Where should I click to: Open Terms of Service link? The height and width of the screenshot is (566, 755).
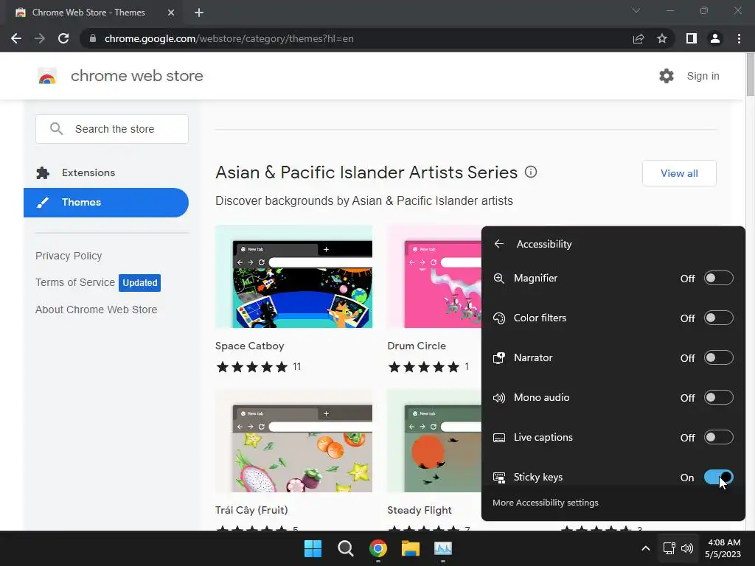75,282
